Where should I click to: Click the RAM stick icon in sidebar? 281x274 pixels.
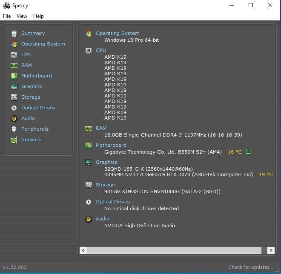click(14, 65)
